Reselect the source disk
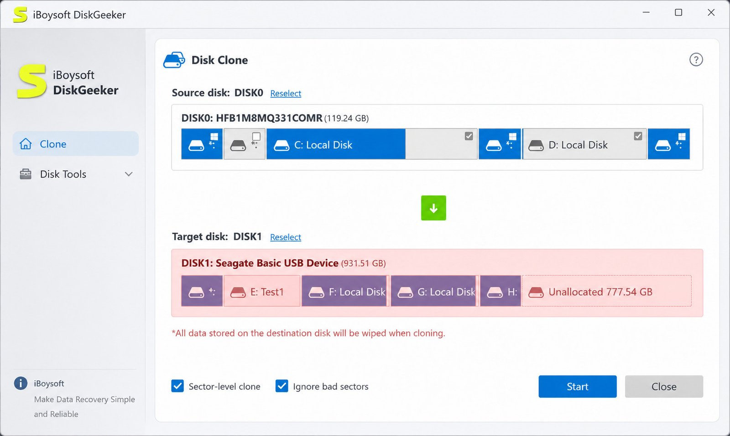Image resolution: width=730 pixels, height=436 pixels. [286, 94]
